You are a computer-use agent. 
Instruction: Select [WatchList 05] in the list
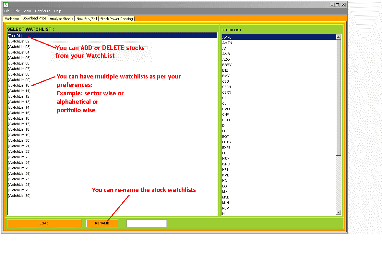[x=112, y=58]
